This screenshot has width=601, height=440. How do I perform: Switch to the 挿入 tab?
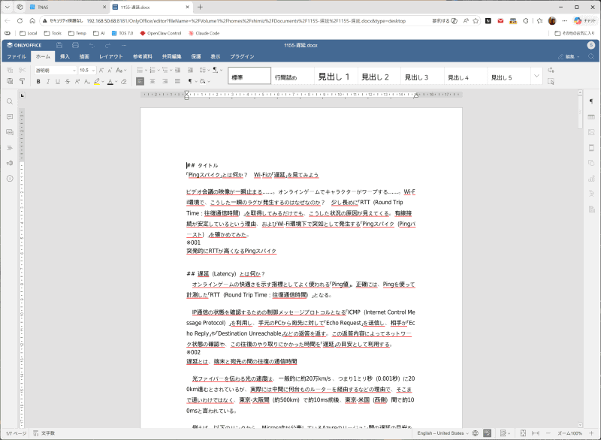tap(65, 56)
